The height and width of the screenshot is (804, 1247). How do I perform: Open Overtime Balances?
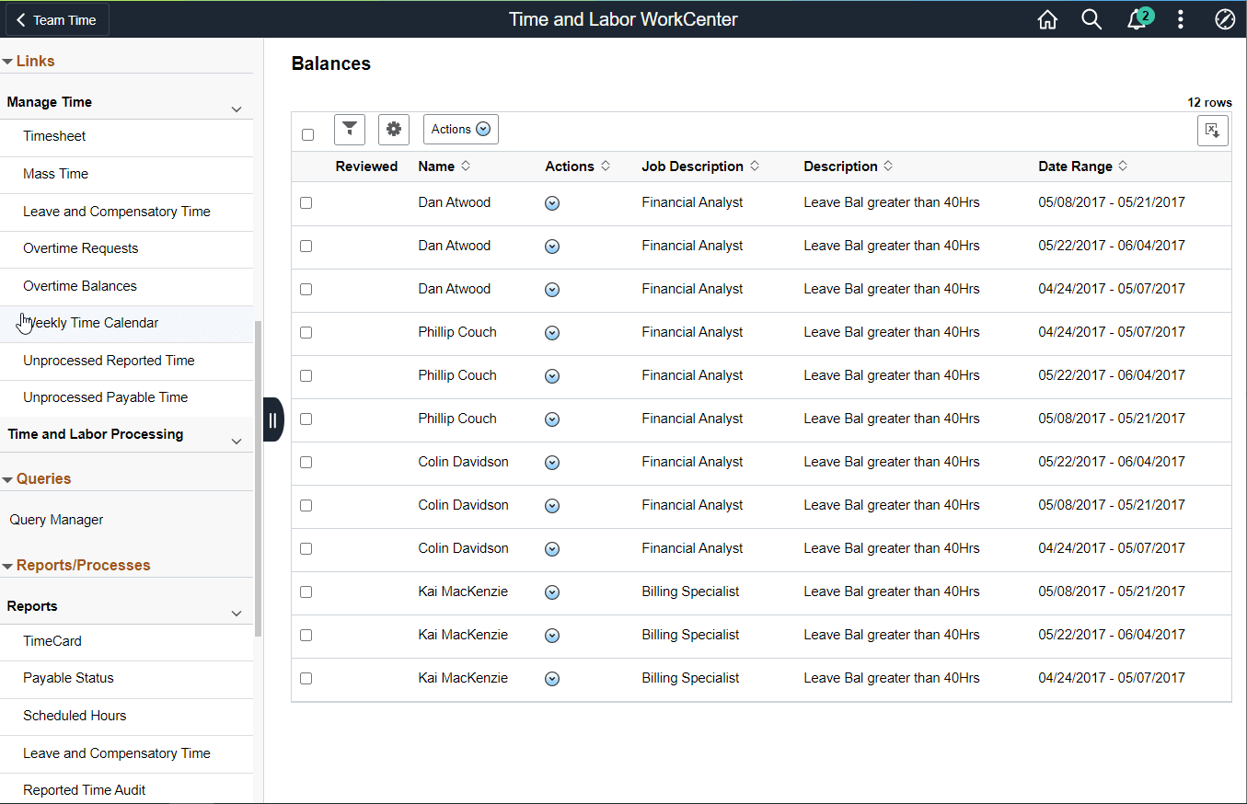coord(80,286)
